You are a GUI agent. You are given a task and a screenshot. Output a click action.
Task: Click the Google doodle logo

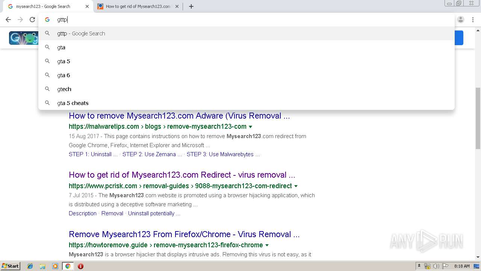tap(24, 38)
